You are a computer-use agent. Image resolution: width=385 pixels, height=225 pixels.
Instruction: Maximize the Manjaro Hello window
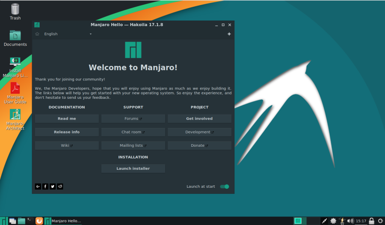223,25
